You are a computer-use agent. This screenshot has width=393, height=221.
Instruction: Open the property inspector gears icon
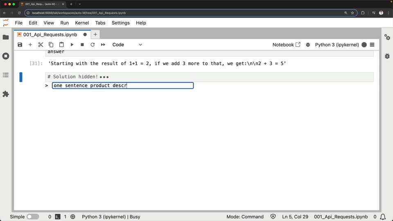coord(387,37)
